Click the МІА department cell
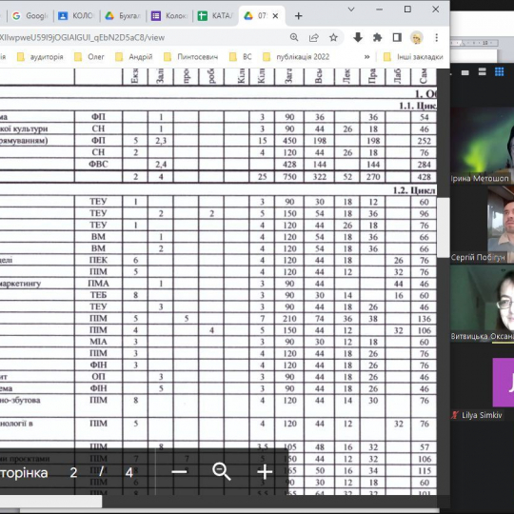514x514 pixels. pos(98,342)
